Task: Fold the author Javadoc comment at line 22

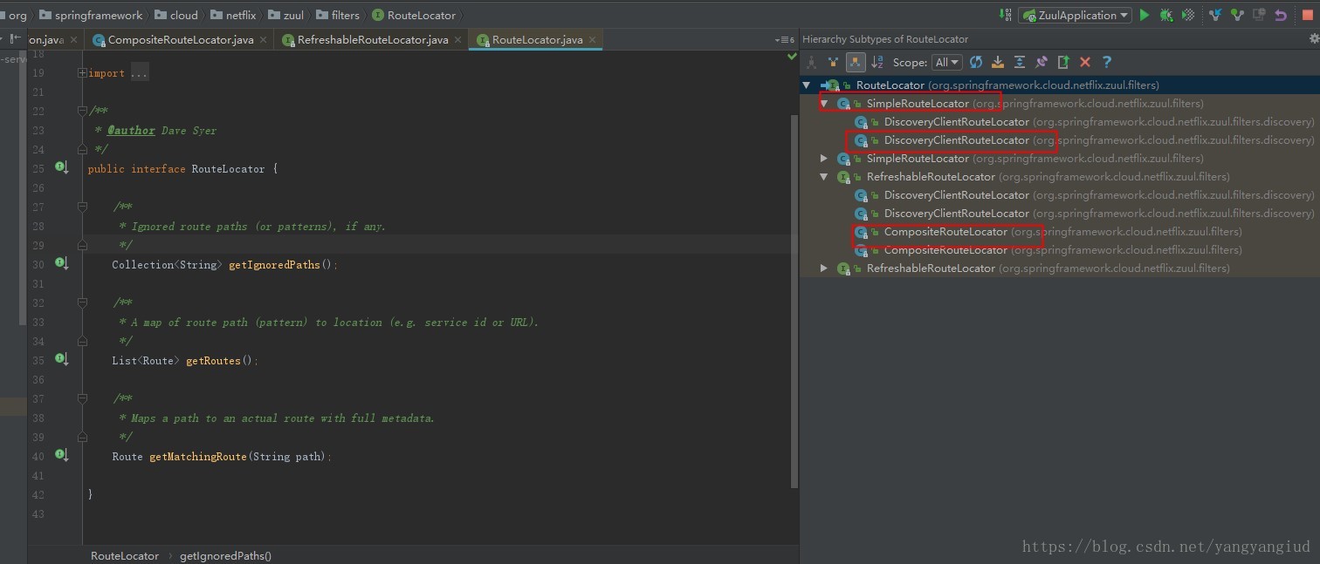Action: 82,111
